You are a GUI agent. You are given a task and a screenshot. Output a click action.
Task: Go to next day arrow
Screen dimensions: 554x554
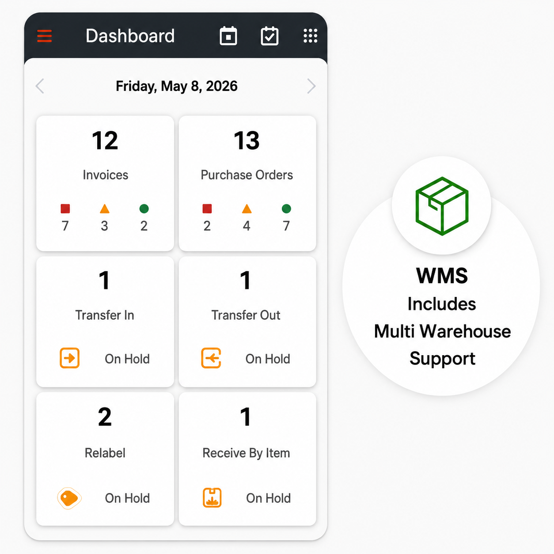click(311, 86)
